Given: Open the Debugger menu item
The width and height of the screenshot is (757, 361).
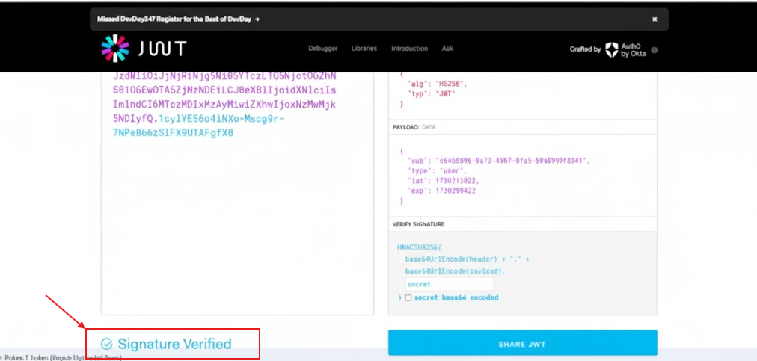Looking at the screenshot, I should tap(322, 49).
